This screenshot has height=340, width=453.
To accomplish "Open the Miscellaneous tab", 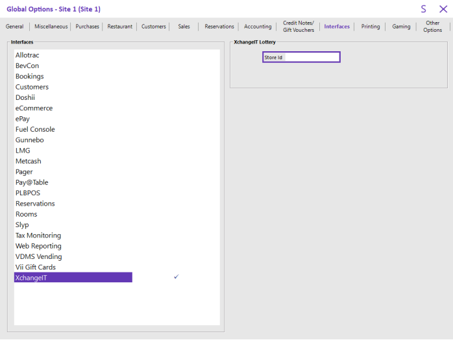I will (51, 27).
